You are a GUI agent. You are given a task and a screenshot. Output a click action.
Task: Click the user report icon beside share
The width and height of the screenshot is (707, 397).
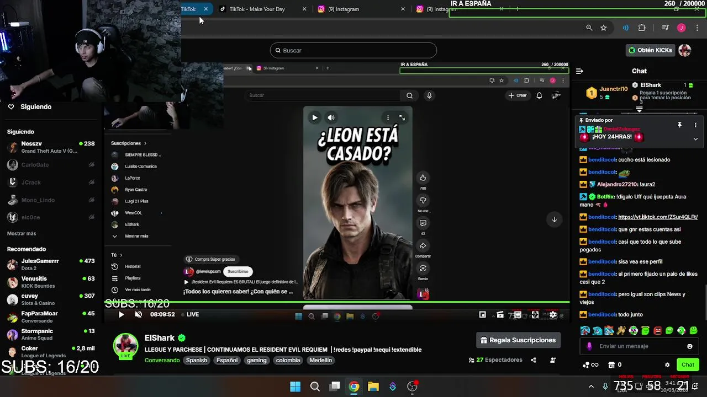click(553, 360)
